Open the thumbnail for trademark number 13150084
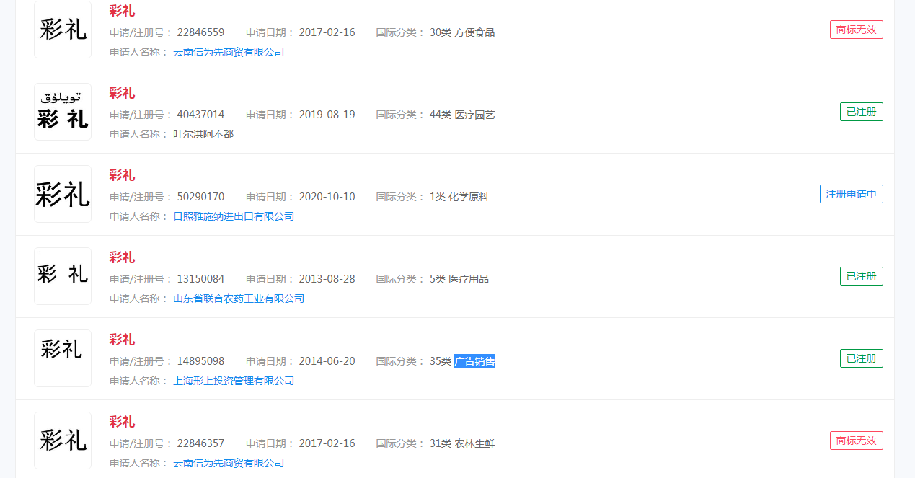Screen dimensions: 915x478 63,276
